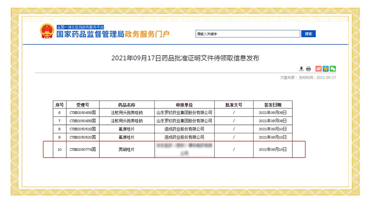
Task: Click the 搜索 search button
Action: (308, 34)
